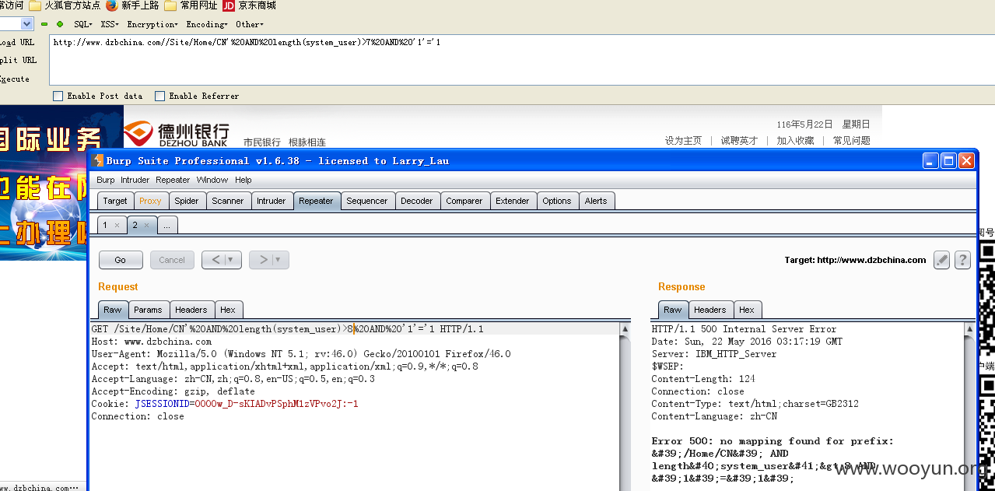Click scroll-up arrow of Response pane

[x=969, y=329]
